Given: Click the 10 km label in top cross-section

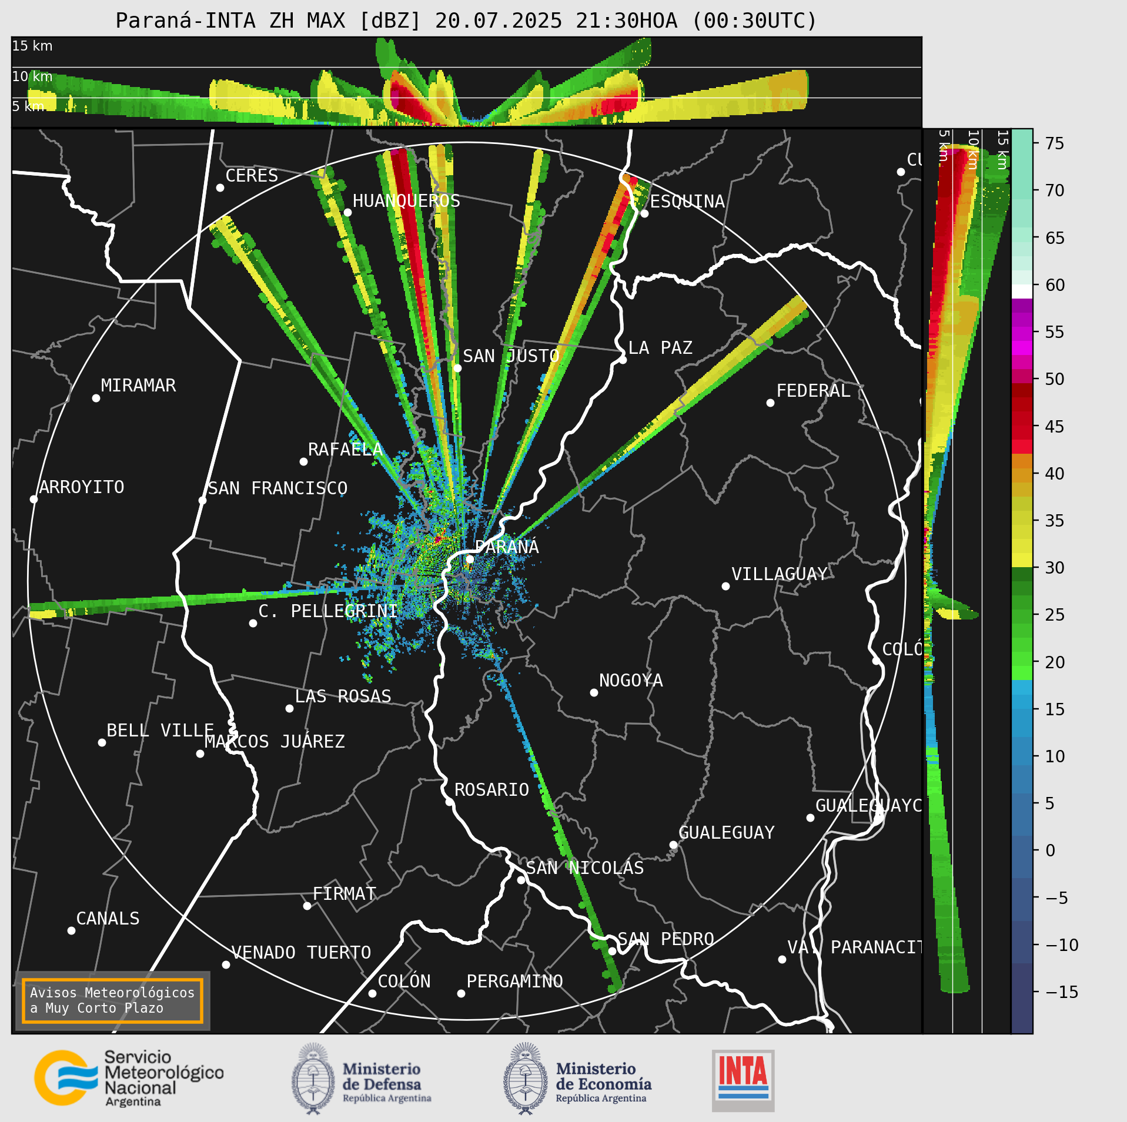Looking at the screenshot, I should point(32,76).
